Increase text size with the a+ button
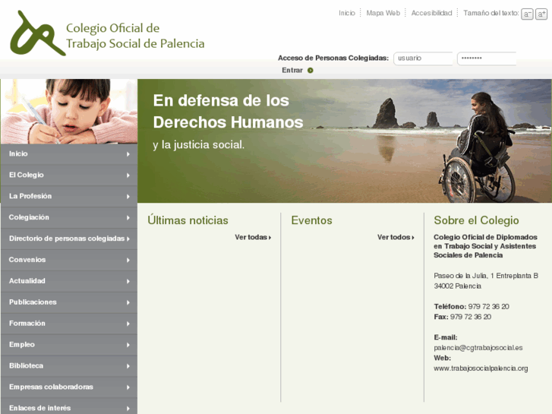Screen dimensions: 552x414 click(x=541, y=14)
